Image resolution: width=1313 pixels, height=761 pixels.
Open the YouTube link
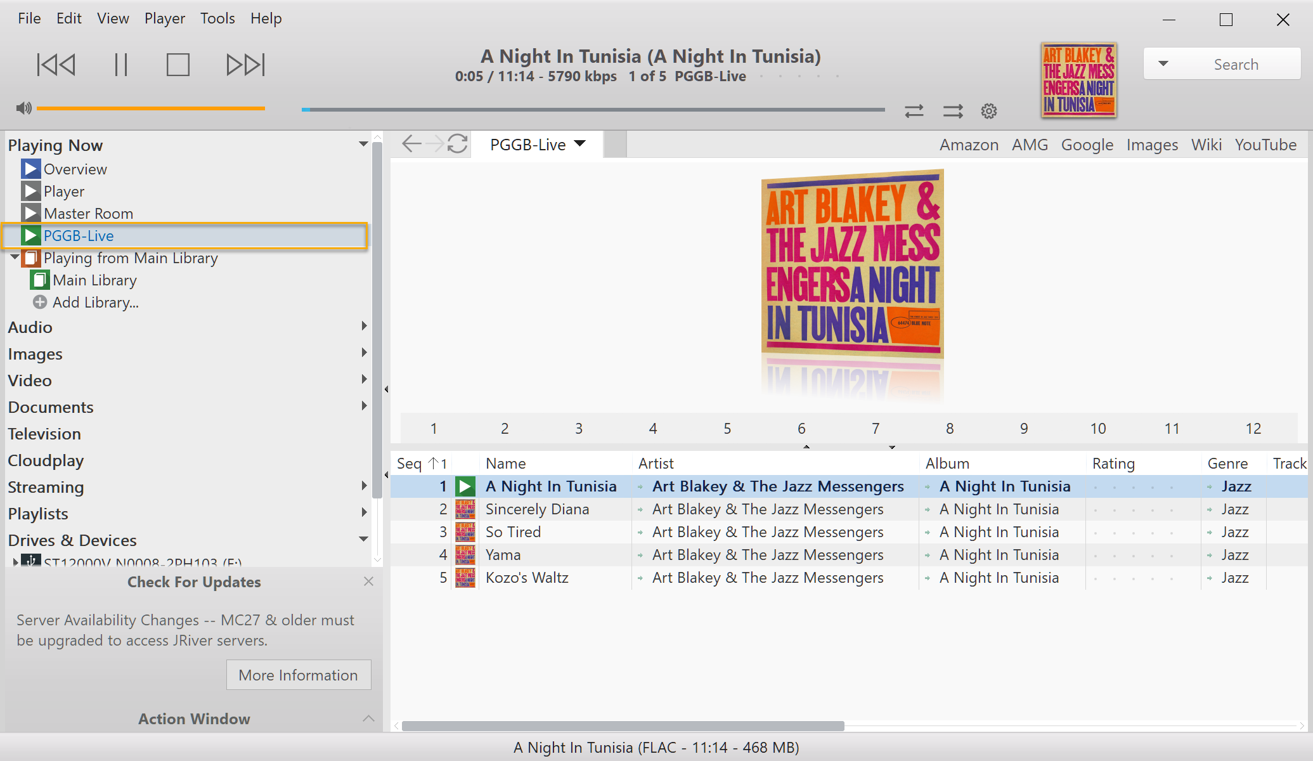(1265, 145)
